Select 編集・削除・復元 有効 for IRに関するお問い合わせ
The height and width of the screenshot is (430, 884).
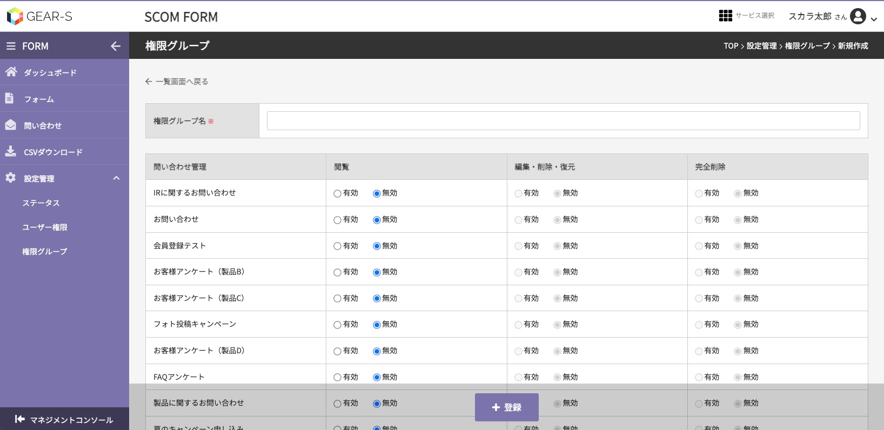point(518,193)
